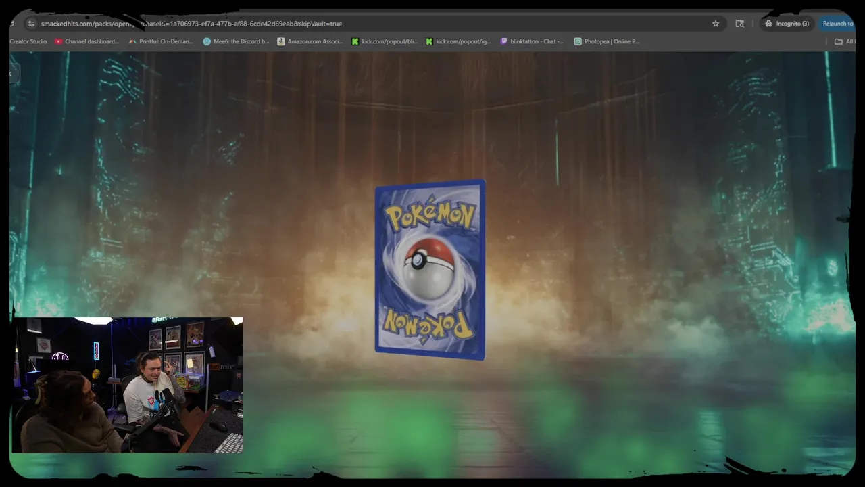
Task: Open the All Bookmarks folder
Action: (x=845, y=41)
